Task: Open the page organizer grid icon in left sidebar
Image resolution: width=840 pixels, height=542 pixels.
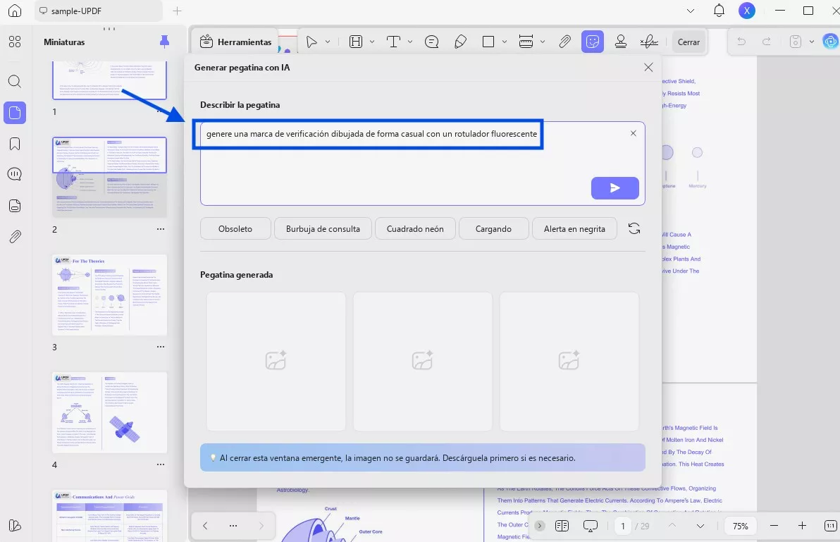Action: click(x=15, y=42)
